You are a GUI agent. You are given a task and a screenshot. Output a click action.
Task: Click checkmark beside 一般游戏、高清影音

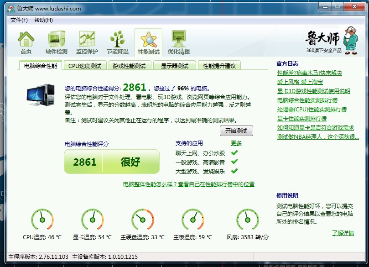[234, 162]
